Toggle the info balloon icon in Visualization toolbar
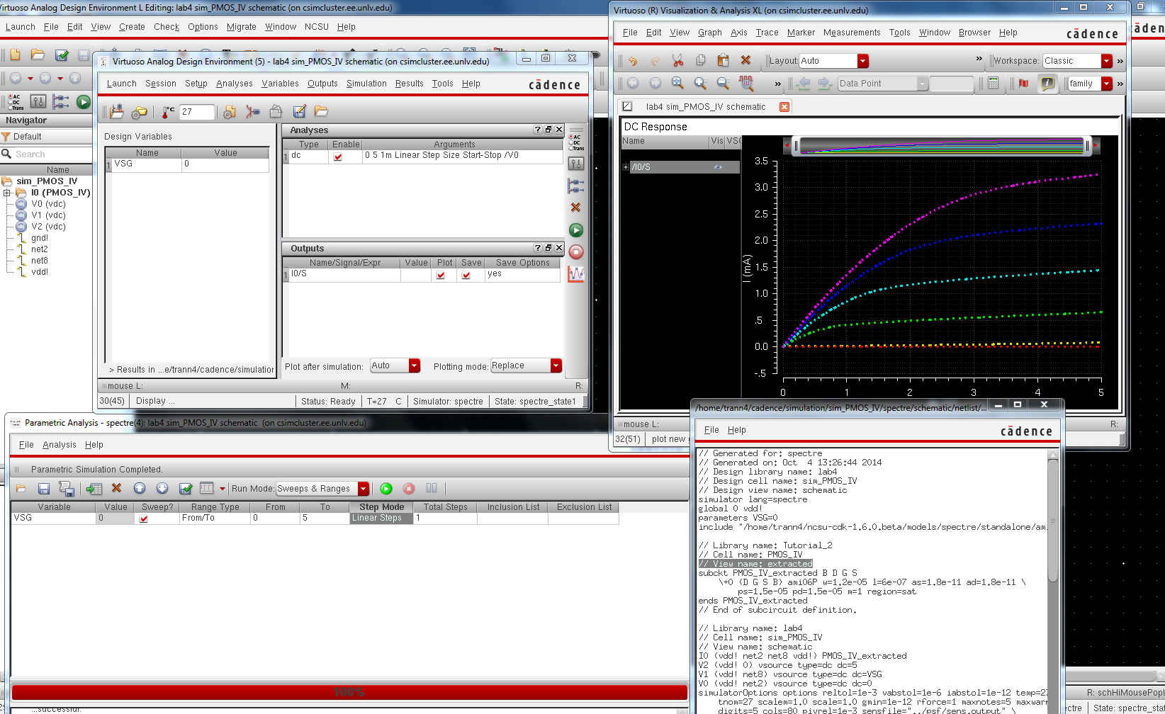The image size is (1165, 714). (1047, 83)
